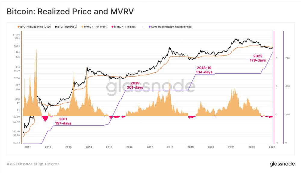The height and width of the screenshot is (173, 301).
Task: Click the orange Realized Price legend dot
Action: click(x=19, y=27)
